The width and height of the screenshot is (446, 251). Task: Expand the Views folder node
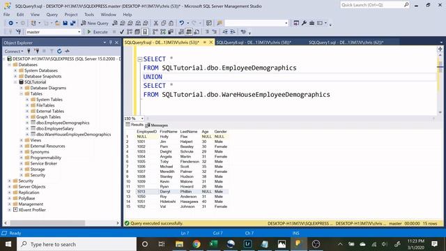[22, 140]
